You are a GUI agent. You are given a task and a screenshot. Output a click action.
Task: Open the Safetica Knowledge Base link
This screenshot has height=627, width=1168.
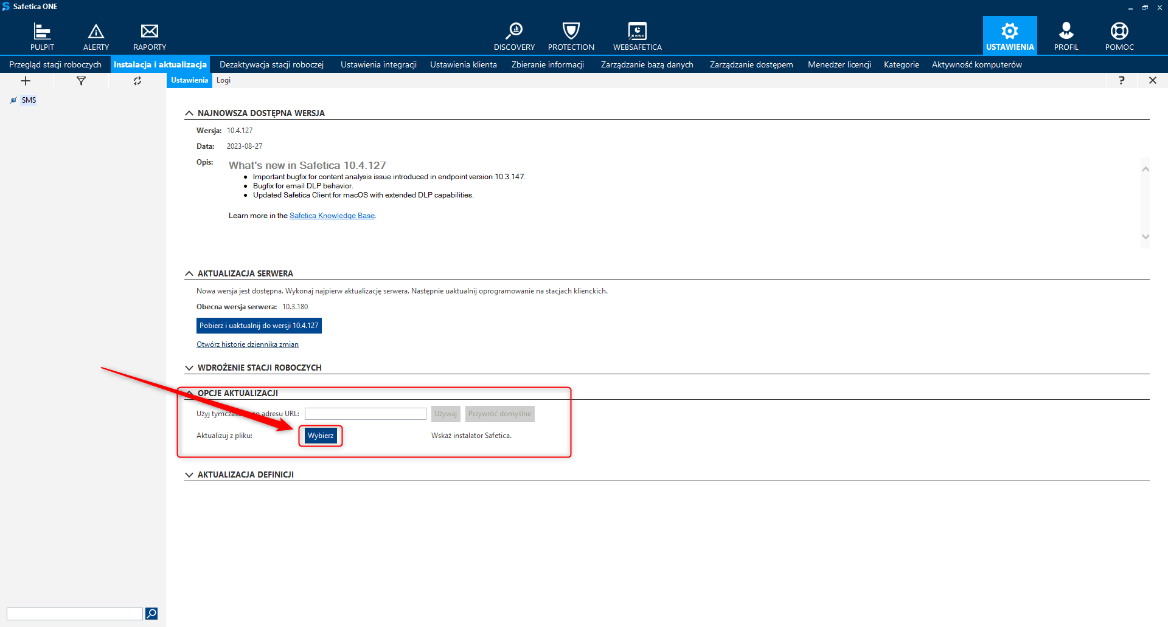point(332,216)
